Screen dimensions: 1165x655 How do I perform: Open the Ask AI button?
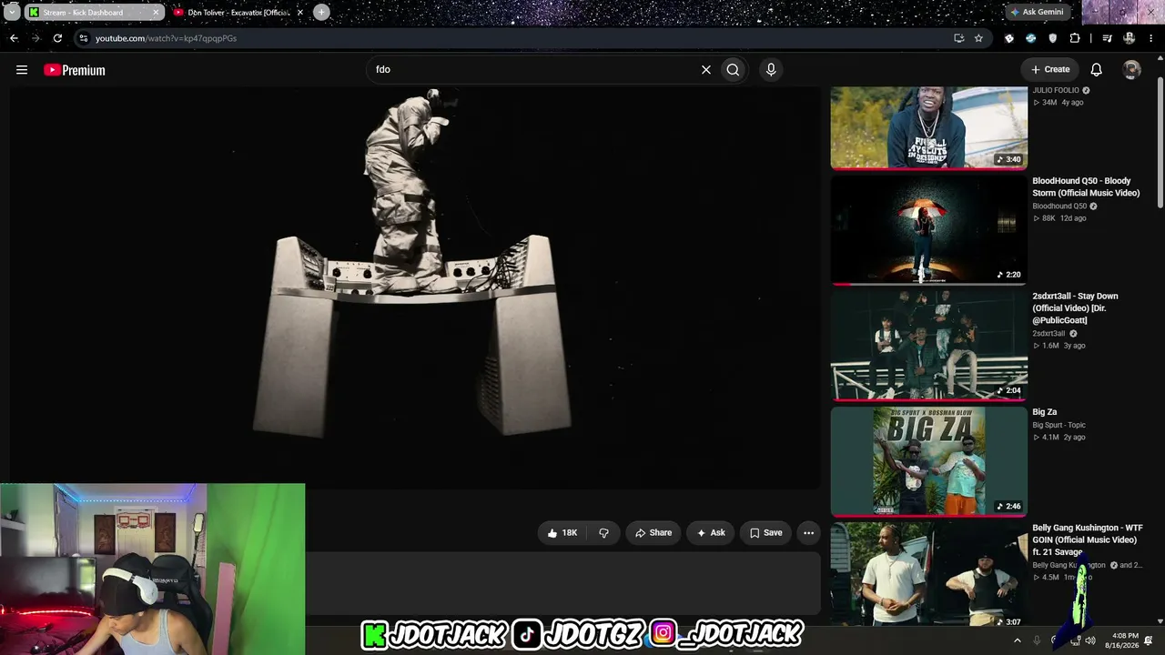coord(711,533)
